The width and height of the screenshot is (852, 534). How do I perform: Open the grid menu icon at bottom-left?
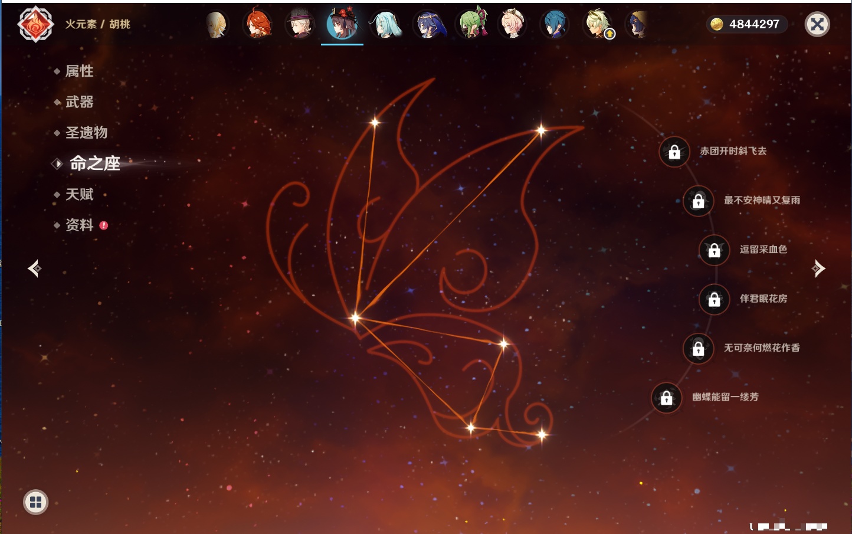(35, 502)
